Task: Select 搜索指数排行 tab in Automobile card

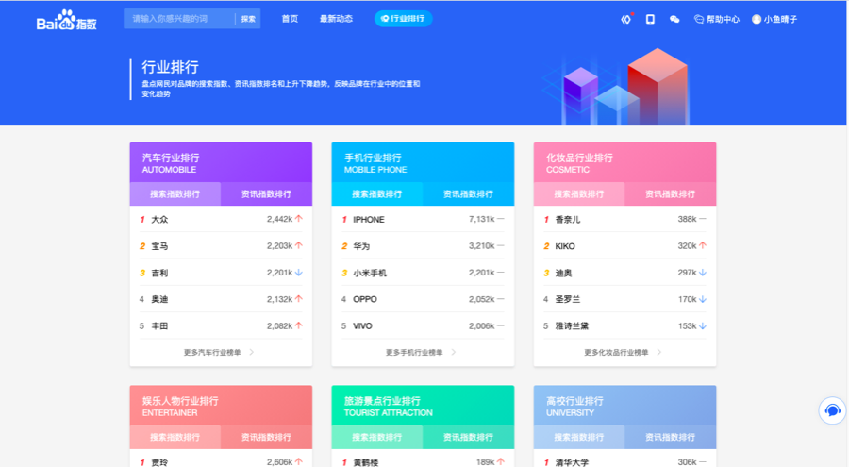Action: click(175, 194)
